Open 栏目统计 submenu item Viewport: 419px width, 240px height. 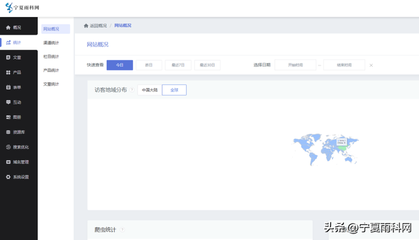coord(51,57)
